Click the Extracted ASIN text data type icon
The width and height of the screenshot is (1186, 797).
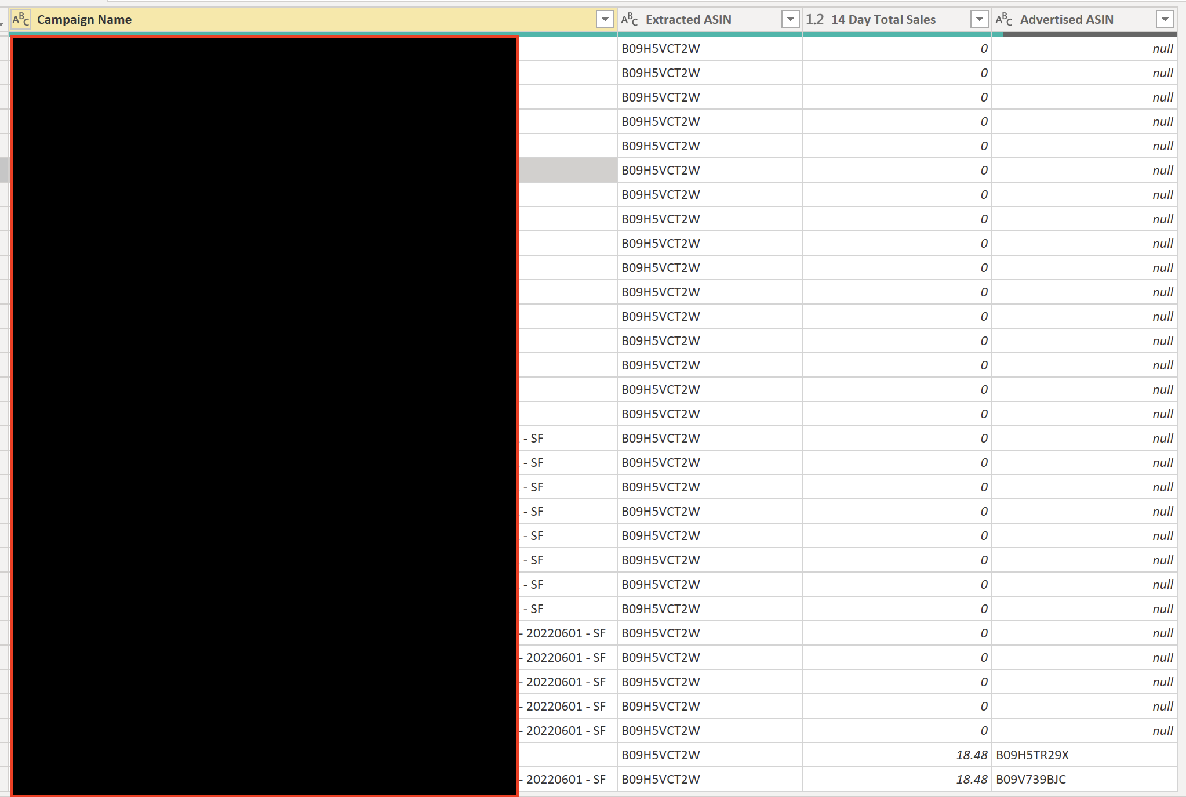630,19
